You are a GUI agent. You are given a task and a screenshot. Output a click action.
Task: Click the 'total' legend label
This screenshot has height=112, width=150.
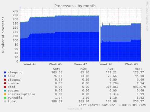[12, 101]
